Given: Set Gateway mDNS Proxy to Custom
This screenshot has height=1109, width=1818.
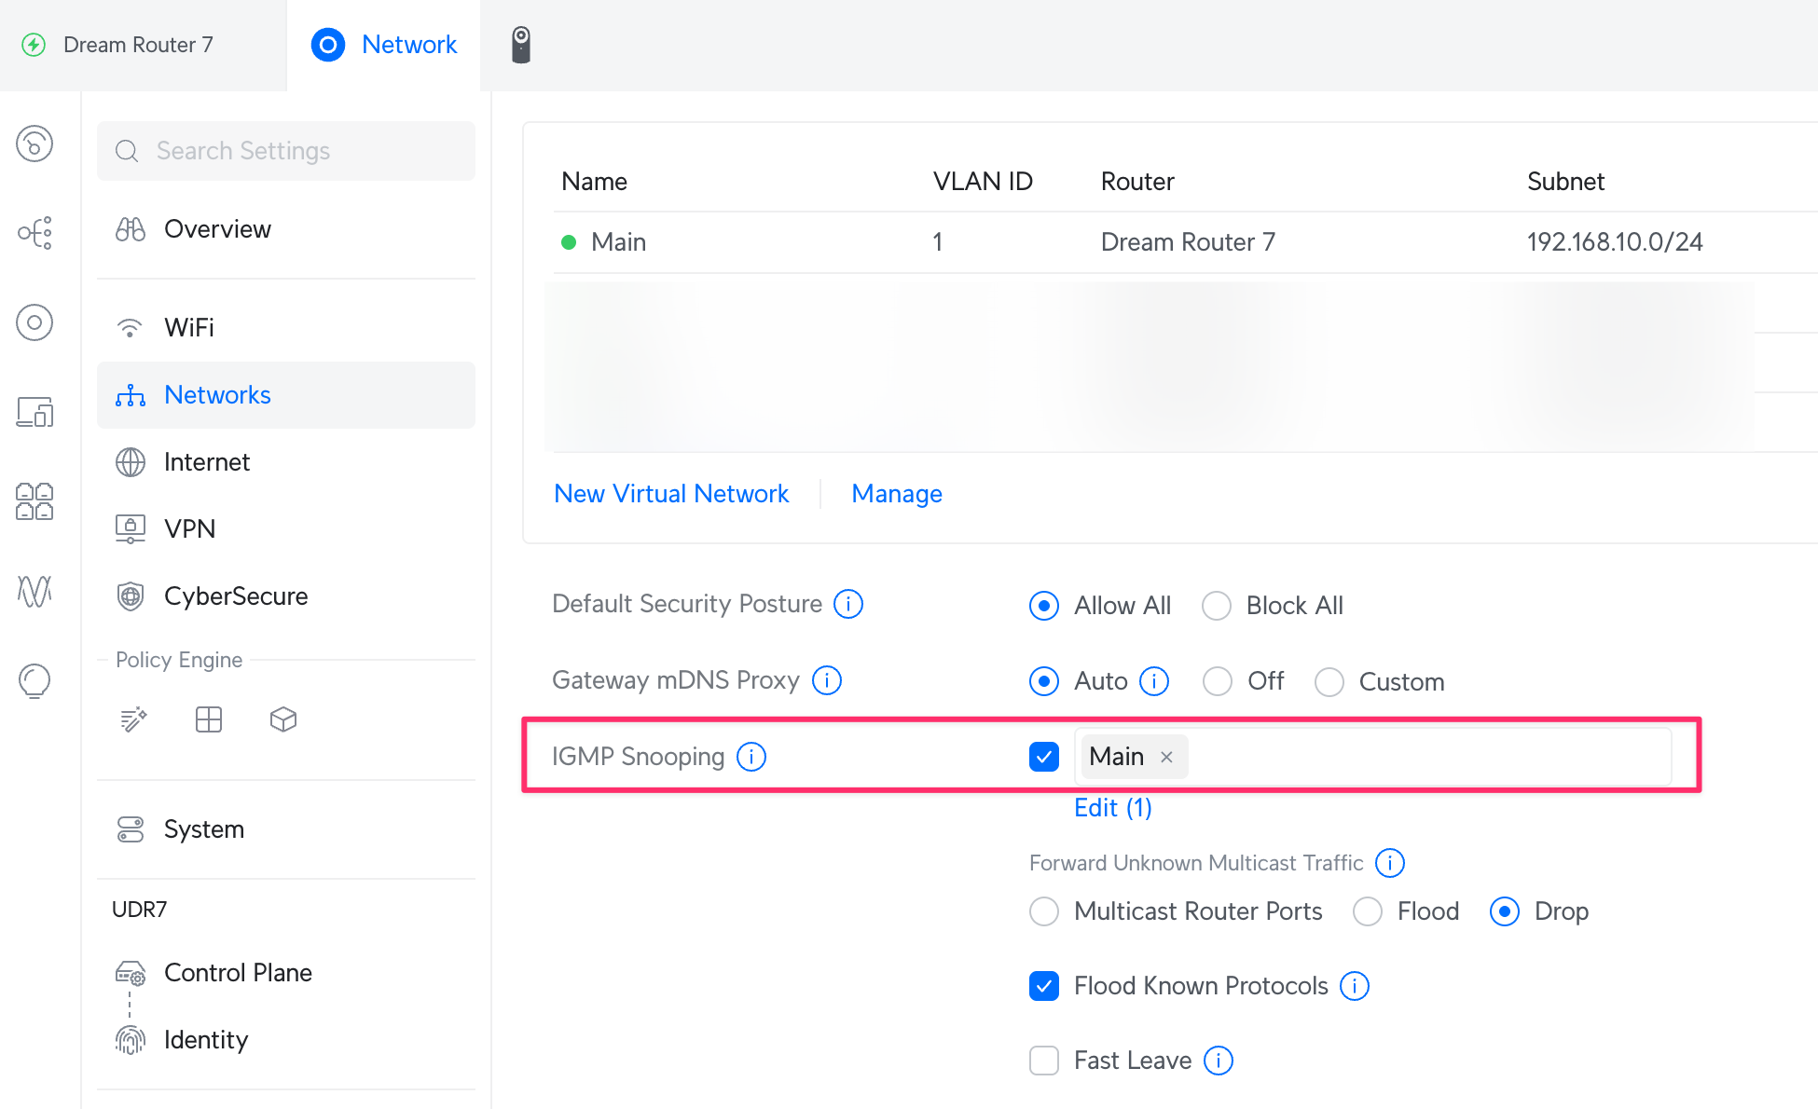Looking at the screenshot, I should [x=1329, y=682].
